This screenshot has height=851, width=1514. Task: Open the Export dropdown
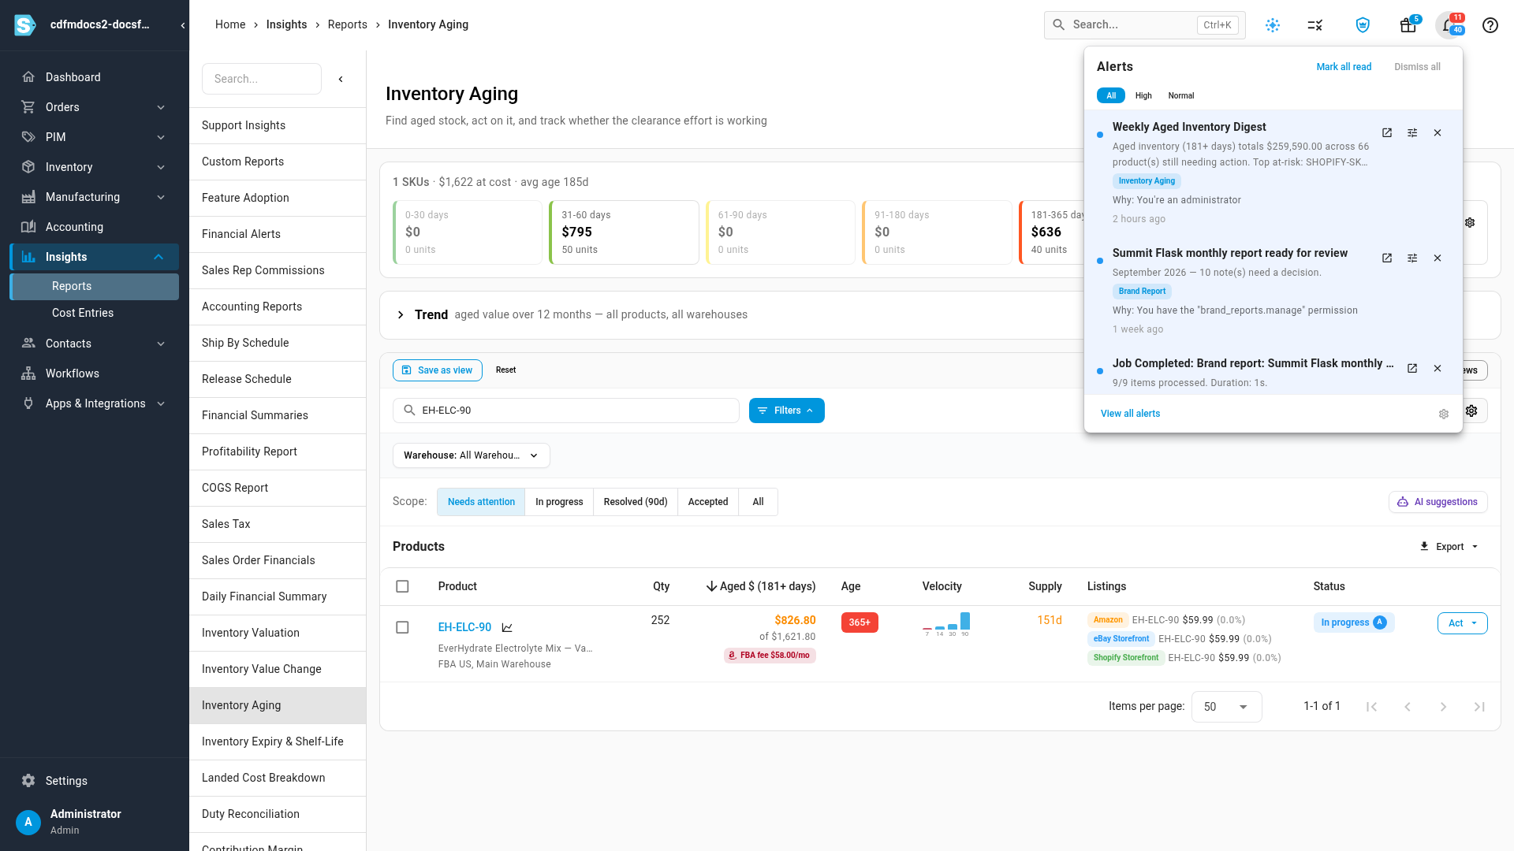(1449, 547)
